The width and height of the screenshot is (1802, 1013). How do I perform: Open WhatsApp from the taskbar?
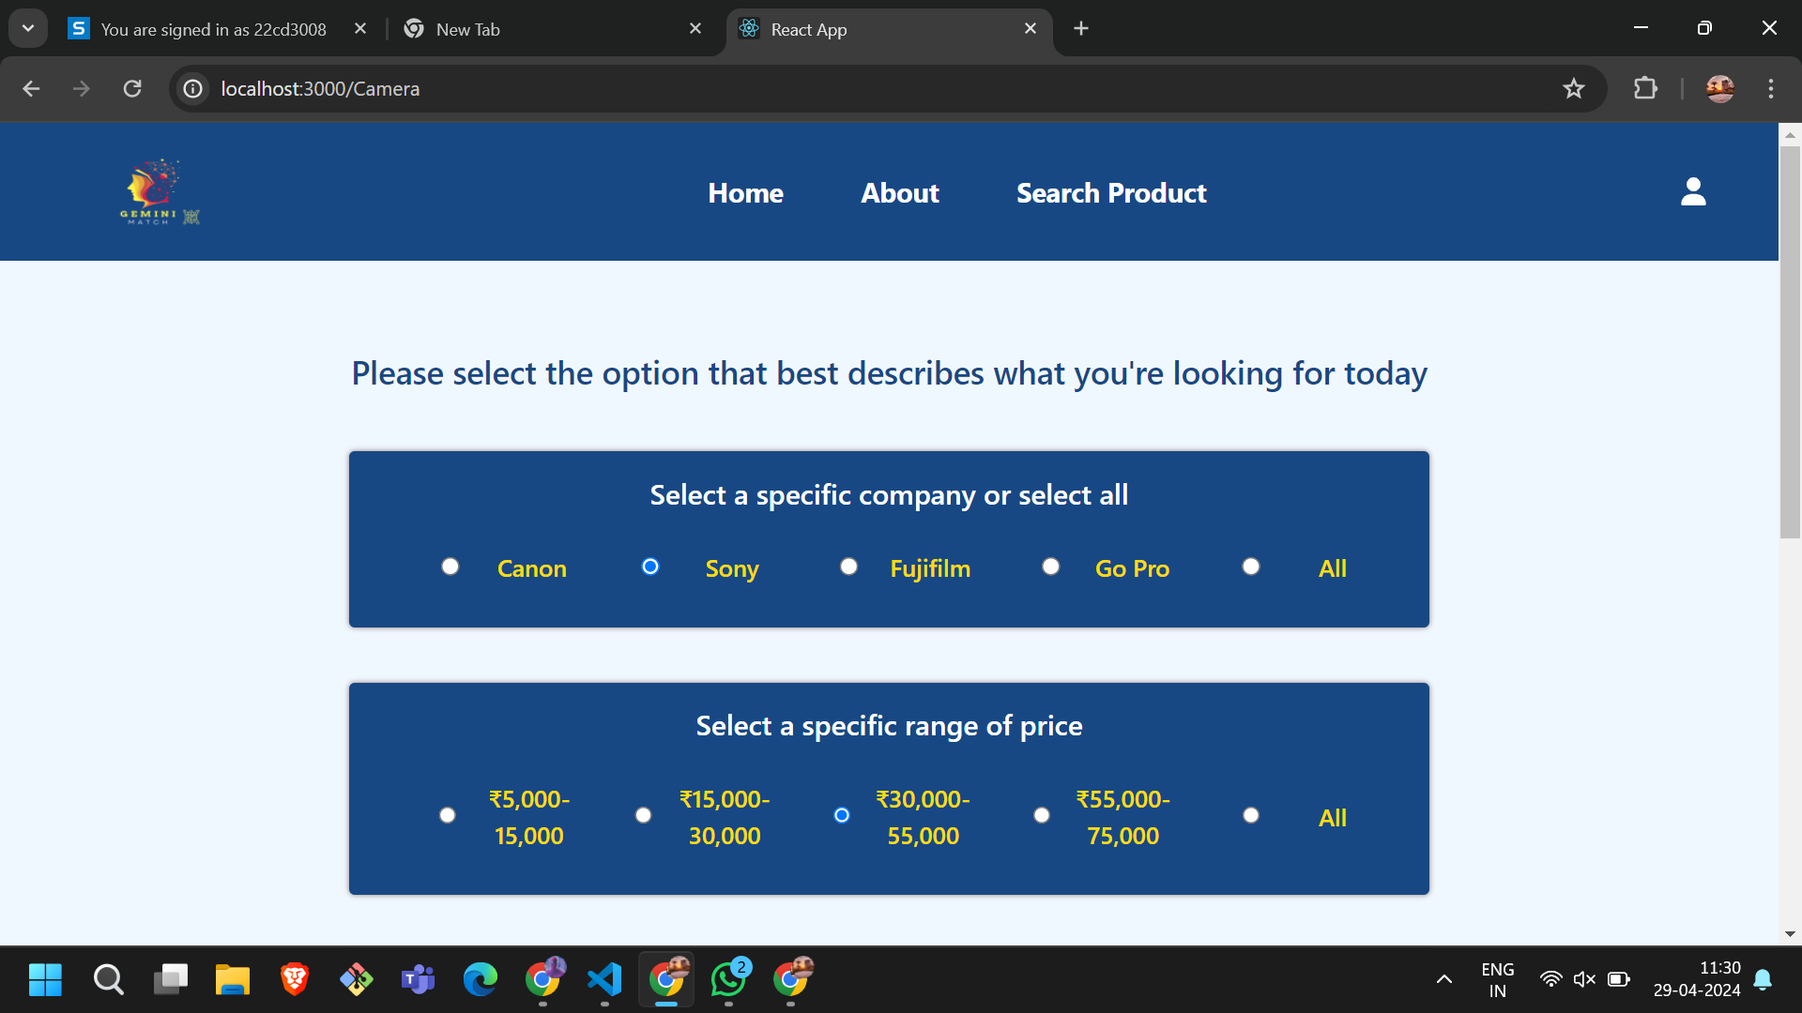(x=729, y=979)
